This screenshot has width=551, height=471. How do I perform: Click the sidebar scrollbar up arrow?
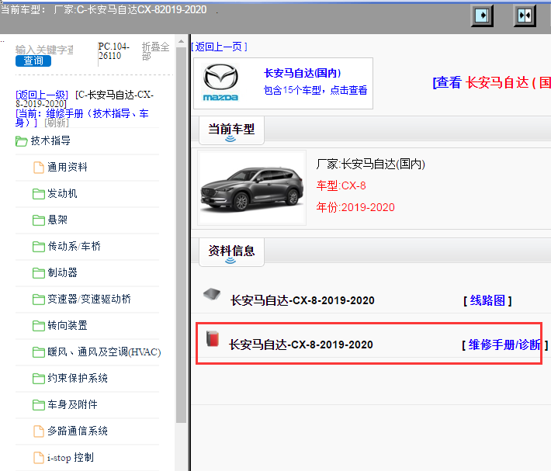pyautogui.click(x=181, y=41)
